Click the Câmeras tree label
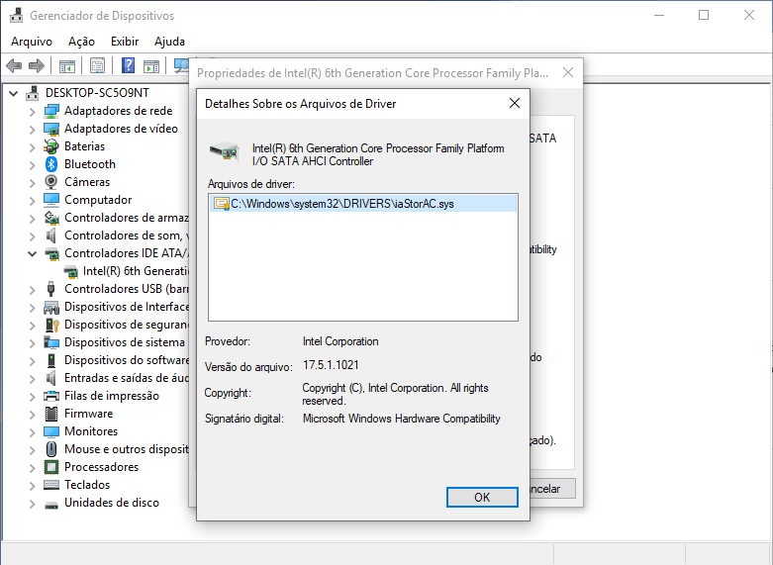The height and width of the screenshot is (565, 773). (87, 182)
